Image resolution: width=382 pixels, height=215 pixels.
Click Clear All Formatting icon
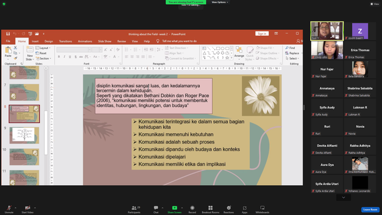tap(118, 50)
